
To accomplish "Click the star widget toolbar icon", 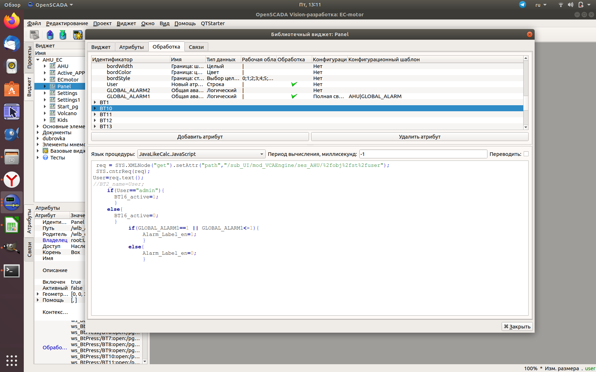I will 77,35.
